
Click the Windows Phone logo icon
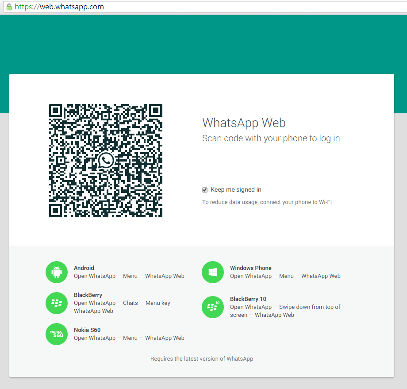[213, 272]
